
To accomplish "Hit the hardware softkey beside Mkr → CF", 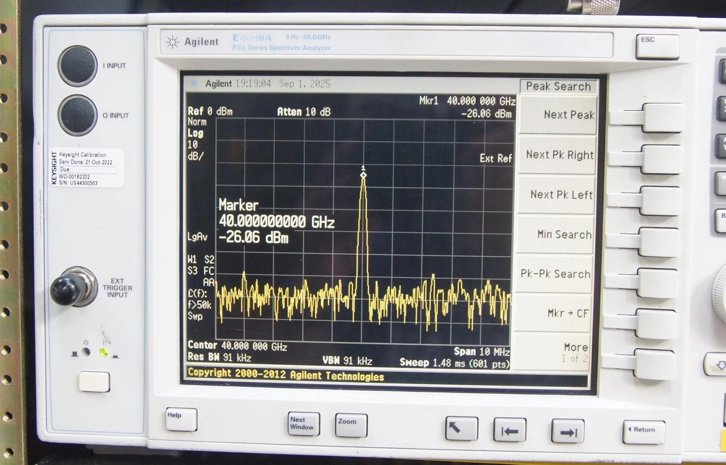I will (x=657, y=323).
